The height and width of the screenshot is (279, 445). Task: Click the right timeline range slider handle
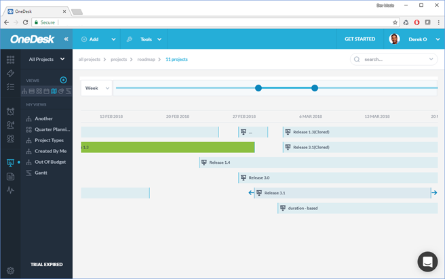pyautogui.click(x=315, y=88)
